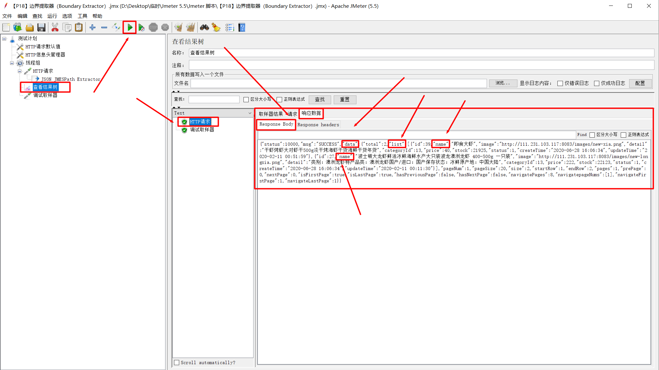Select 查看结果树 listener node
The width and height of the screenshot is (659, 370).
coord(45,87)
